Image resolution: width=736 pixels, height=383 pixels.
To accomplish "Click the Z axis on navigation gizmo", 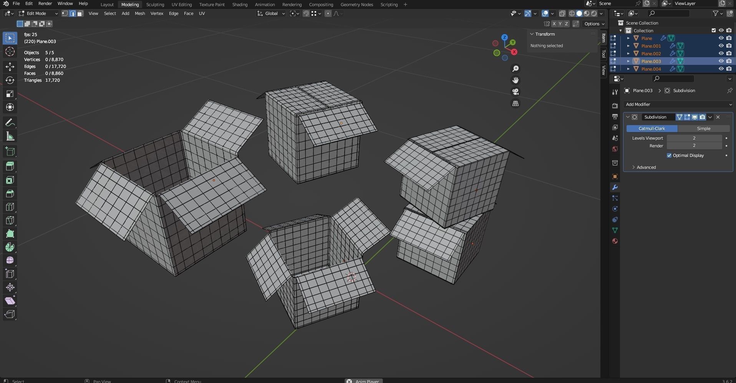I will tap(504, 37).
